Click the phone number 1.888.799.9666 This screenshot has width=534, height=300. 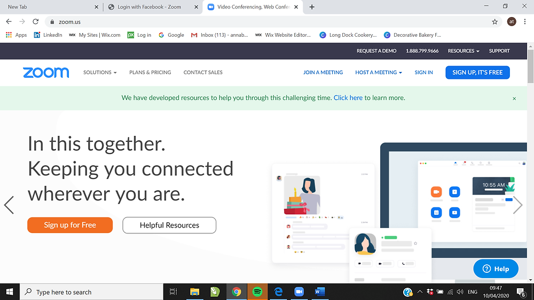(422, 51)
